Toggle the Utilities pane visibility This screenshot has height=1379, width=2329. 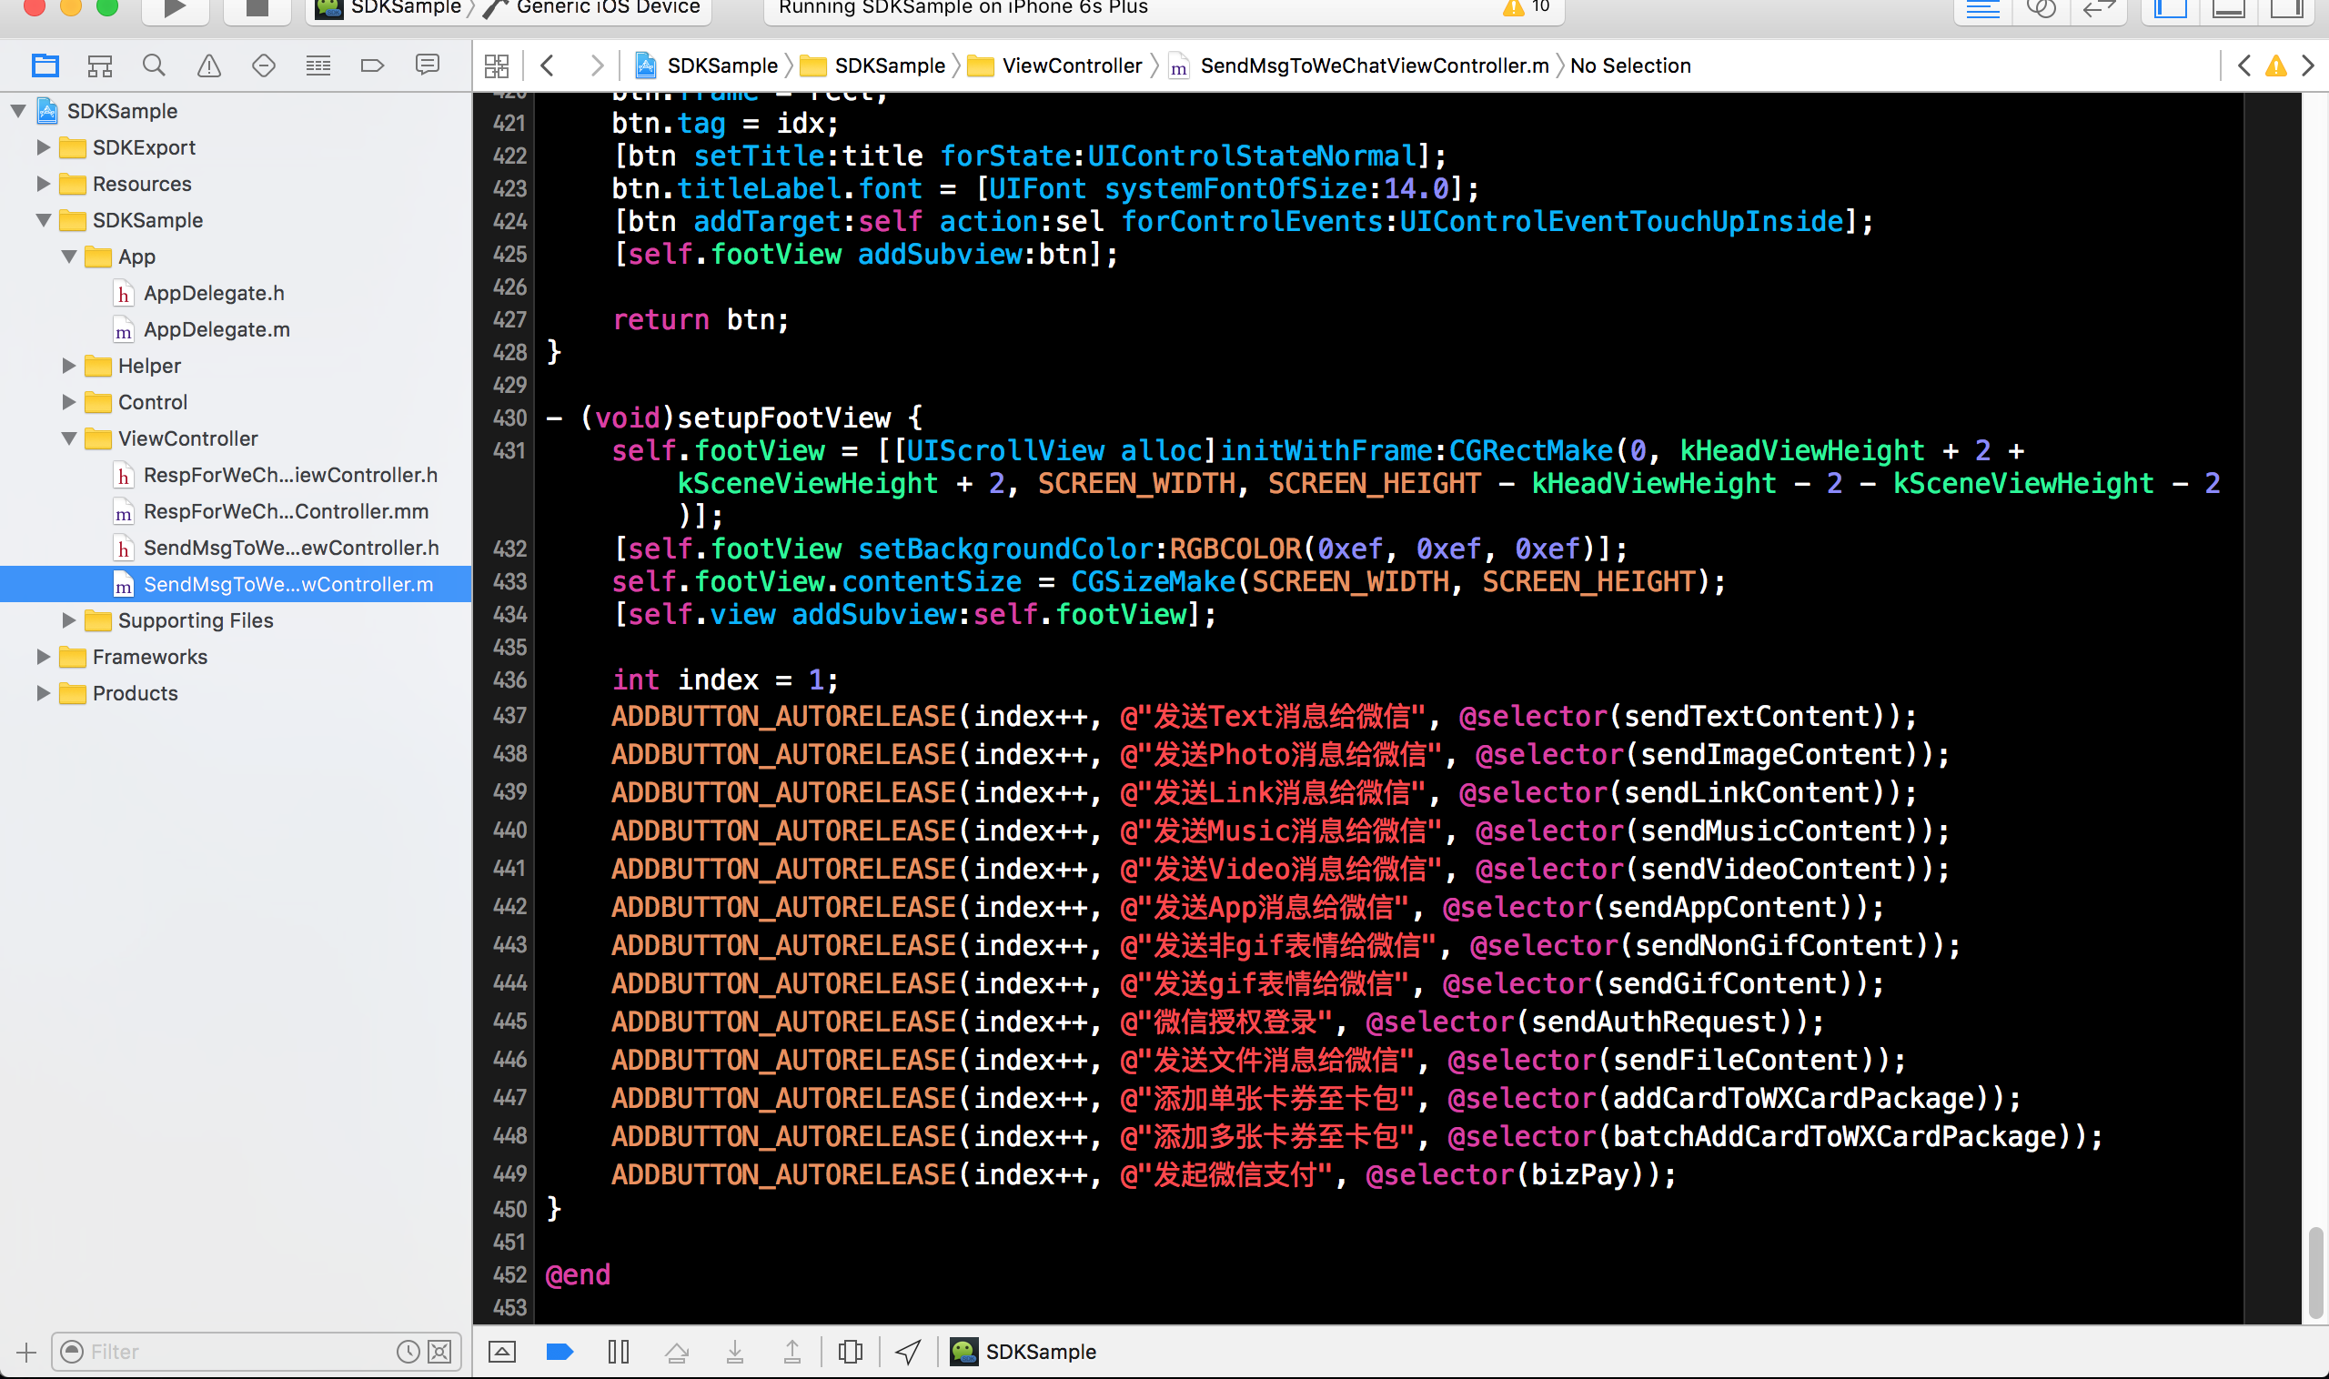(x=2286, y=9)
